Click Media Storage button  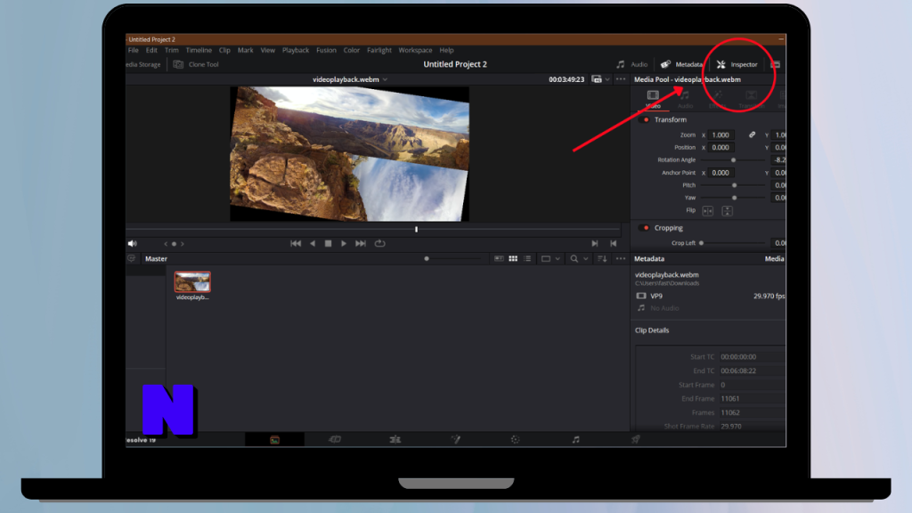(x=143, y=64)
